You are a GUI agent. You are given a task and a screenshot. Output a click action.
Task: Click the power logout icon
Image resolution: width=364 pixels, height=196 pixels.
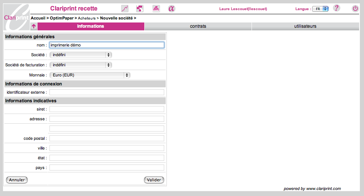[x=355, y=9]
